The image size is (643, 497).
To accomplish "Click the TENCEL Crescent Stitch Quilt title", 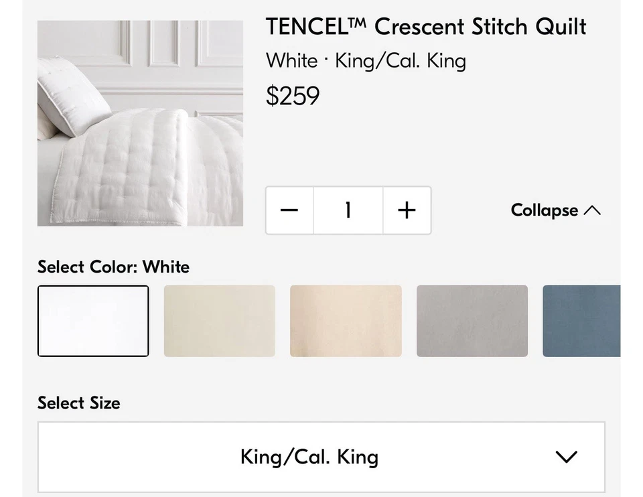I will click(x=425, y=27).
